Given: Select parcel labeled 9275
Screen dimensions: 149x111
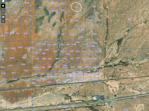Looking at the screenshot, I should point(95,58).
